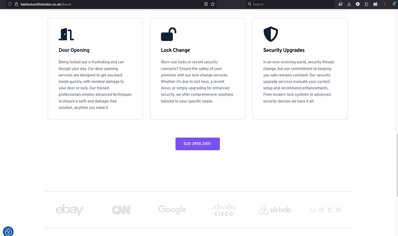Click the Lock Change heading
Image resolution: width=398 pixels, height=236 pixels.
(x=175, y=50)
